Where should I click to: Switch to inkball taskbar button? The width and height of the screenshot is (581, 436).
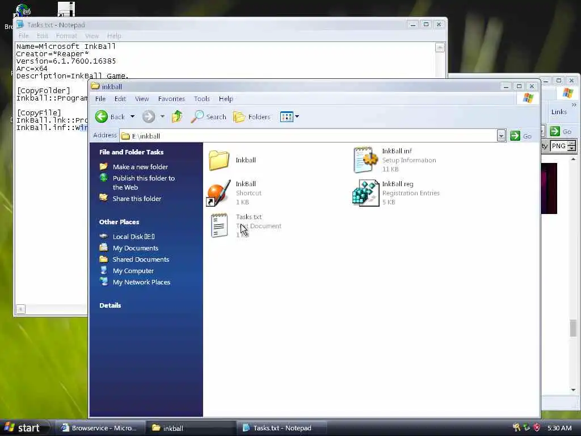point(191,428)
